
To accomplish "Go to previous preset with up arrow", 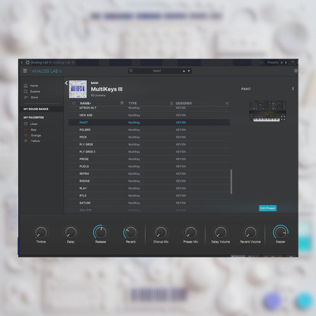I will (x=184, y=71).
